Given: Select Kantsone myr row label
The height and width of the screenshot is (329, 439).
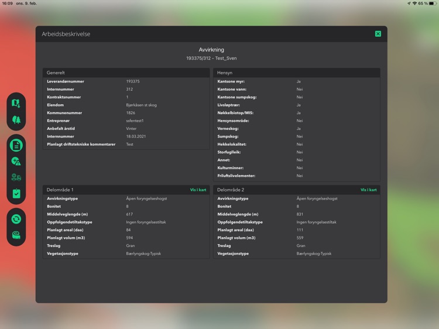Looking at the screenshot, I should coord(231,81).
